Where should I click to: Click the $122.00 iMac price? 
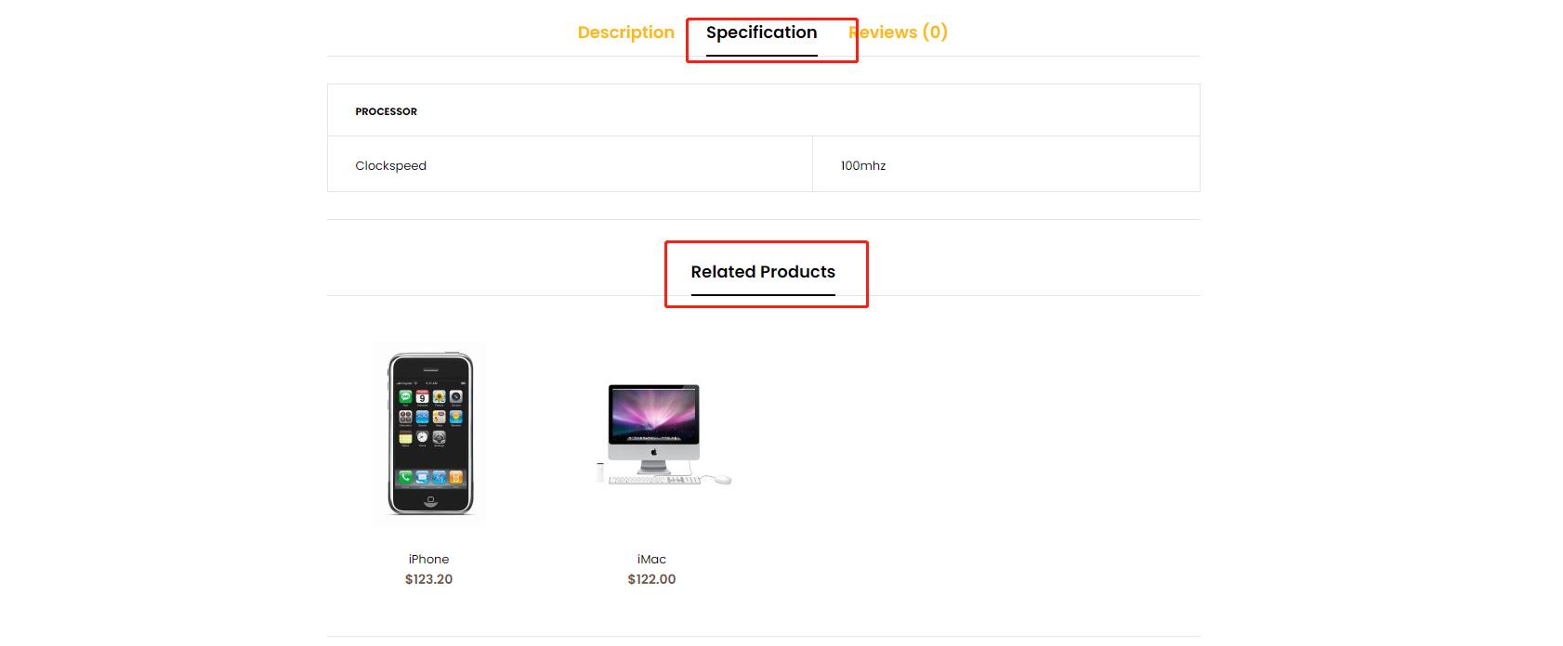tap(651, 579)
